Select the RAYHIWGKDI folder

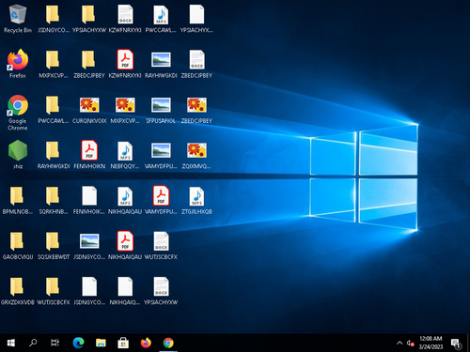tap(54, 154)
